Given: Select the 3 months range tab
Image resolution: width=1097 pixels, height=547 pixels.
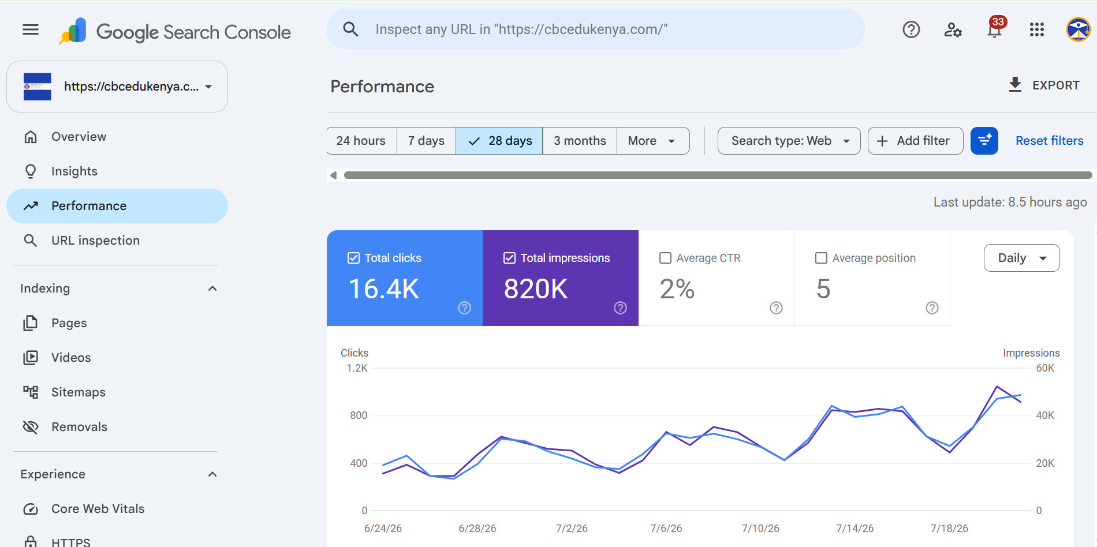Looking at the screenshot, I should click(580, 141).
